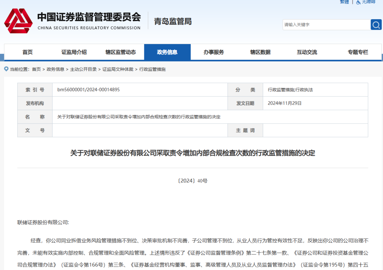Click the English CHINA SECURITIES REGULATORY COMMISSION text
Image resolution: width=383 pixels, height=270 pixels.
point(89,28)
